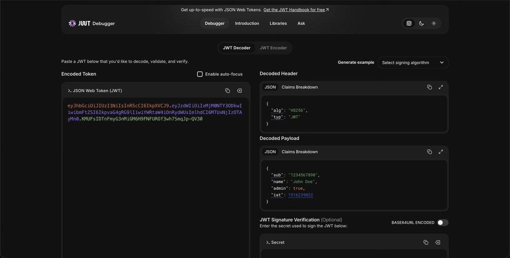Open the Libraries nav item
The width and height of the screenshot is (510, 258).
pos(278,23)
